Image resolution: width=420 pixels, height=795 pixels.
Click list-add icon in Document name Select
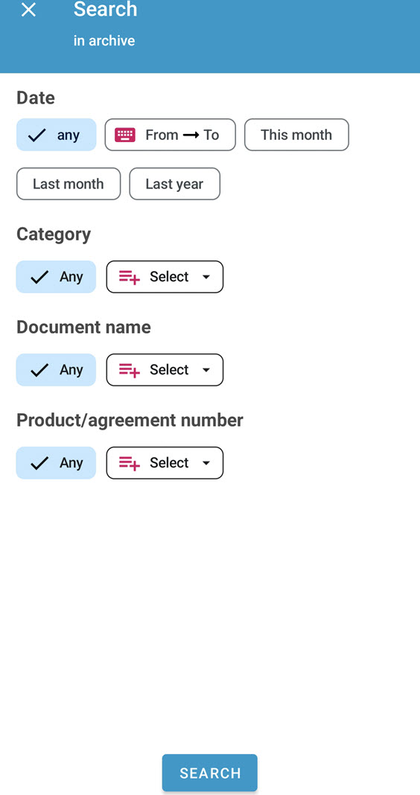(130, 370)
